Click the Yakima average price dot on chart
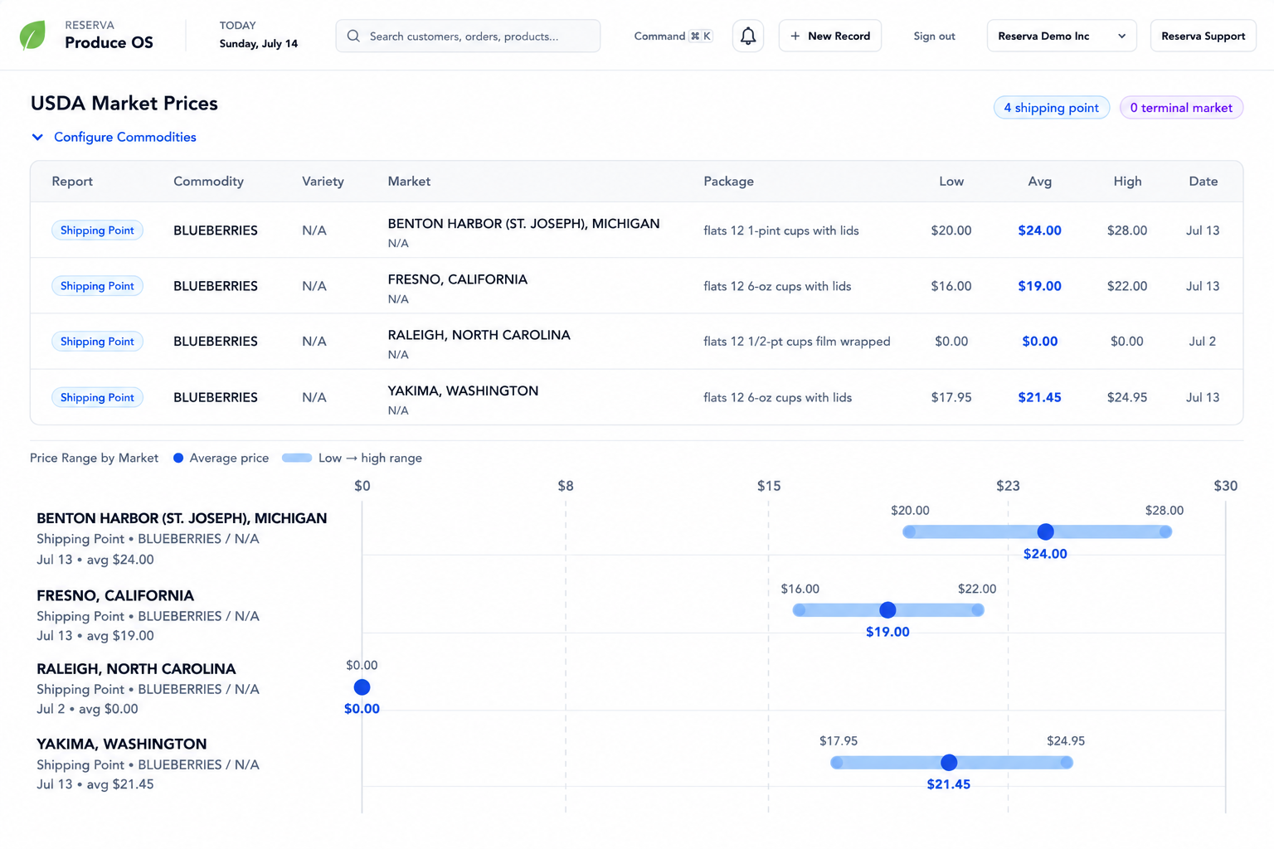Image resolution: width=1274 pixels, height=849 pixels. [x=949, y=763]
